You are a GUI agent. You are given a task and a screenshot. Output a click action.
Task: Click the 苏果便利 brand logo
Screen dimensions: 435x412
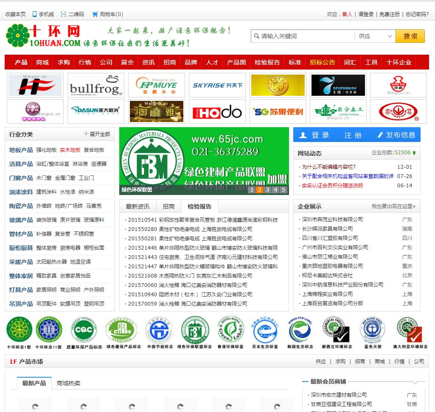278,111
